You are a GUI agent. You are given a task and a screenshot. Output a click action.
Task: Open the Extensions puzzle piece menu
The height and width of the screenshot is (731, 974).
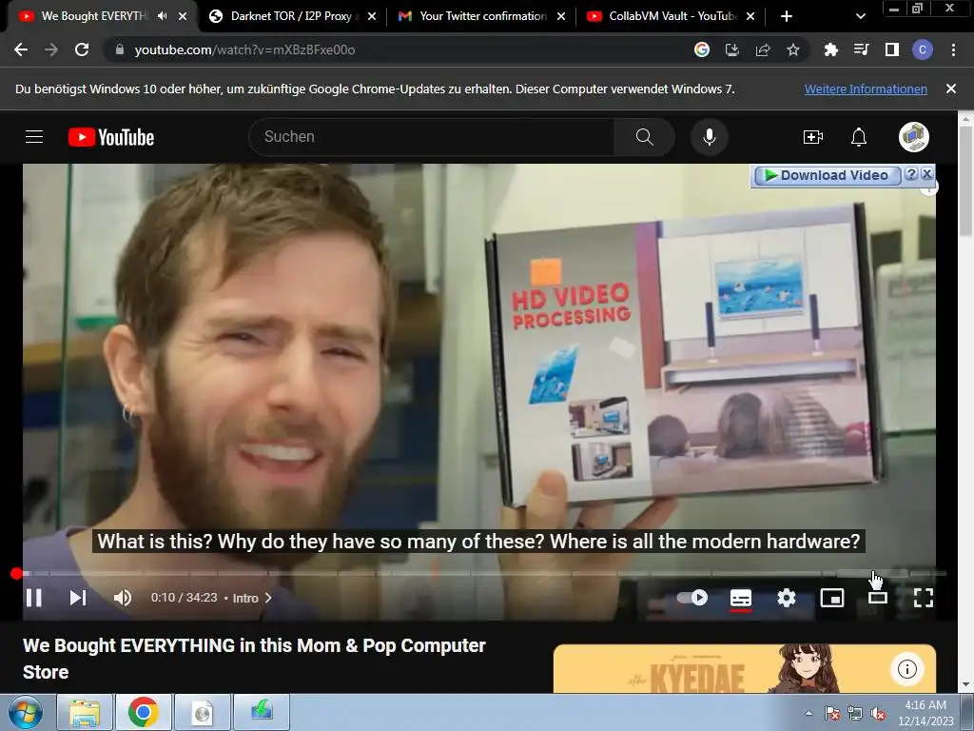pos(831,49)
